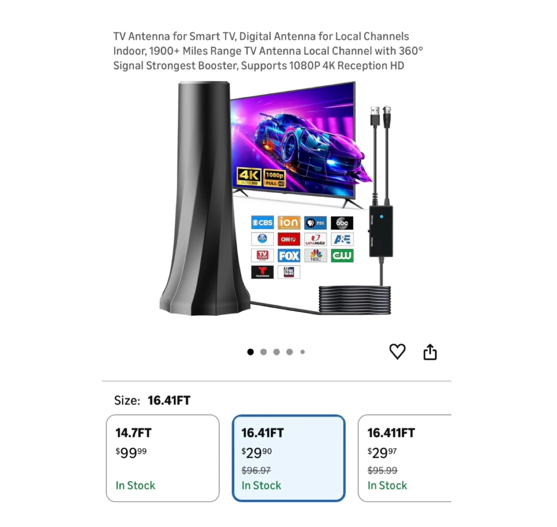
Task: Open the share icon next to heart
Action: click(x=430, y=352)
